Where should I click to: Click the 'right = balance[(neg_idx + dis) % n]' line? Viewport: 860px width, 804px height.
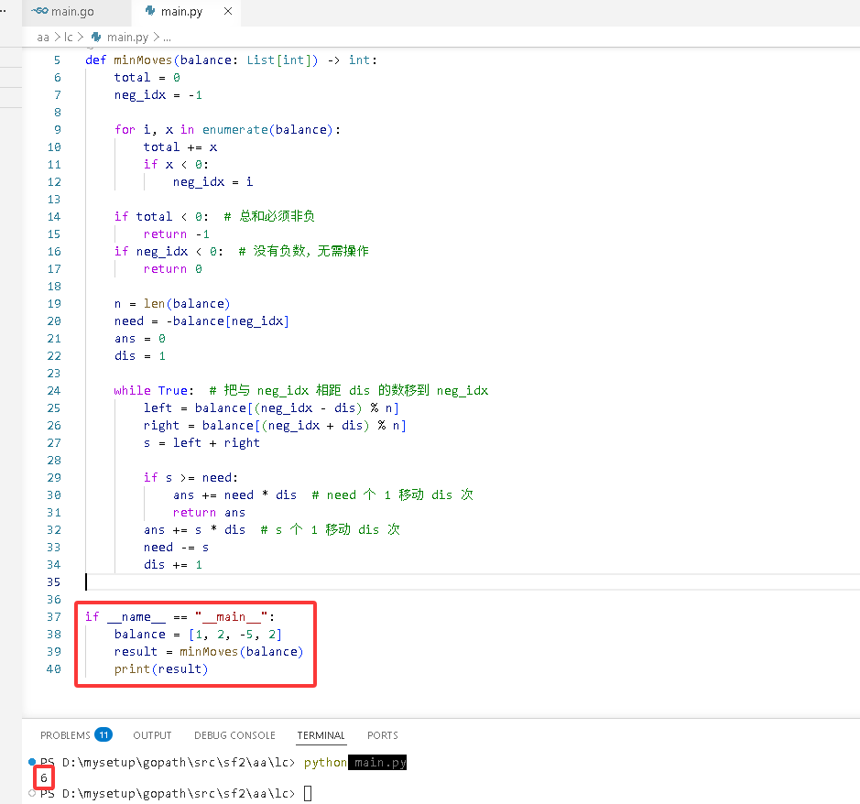pyautogui.click(x=275, y=426)
